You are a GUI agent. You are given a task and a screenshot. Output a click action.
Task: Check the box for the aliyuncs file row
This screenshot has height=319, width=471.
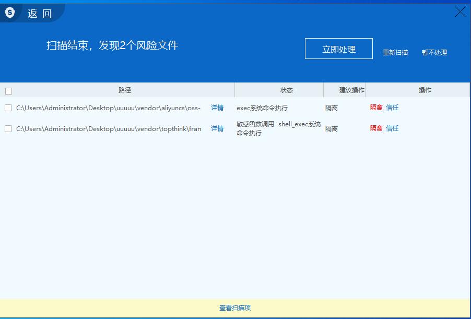coord(8,108)
